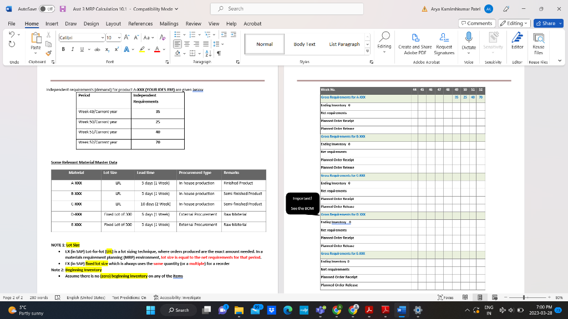Open the References tab

coord(140,24)
